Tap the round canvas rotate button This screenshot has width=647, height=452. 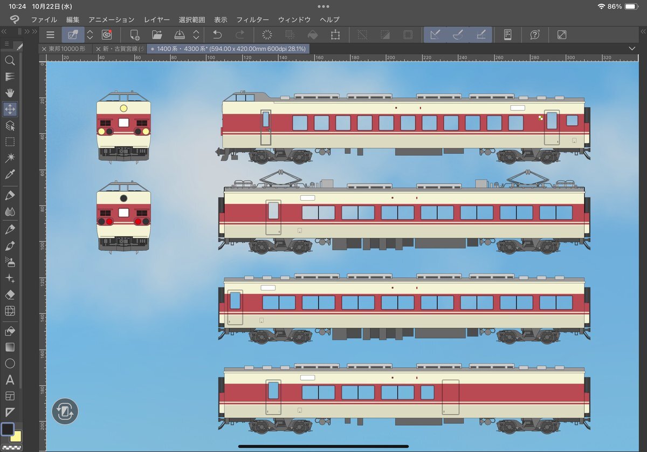pyautogui.click(x=65, y=412)
